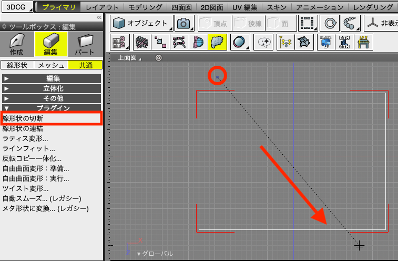Click the dashed selection rectangle icon
The width and height of the screenshot is (398, 261).
[308, 24]
